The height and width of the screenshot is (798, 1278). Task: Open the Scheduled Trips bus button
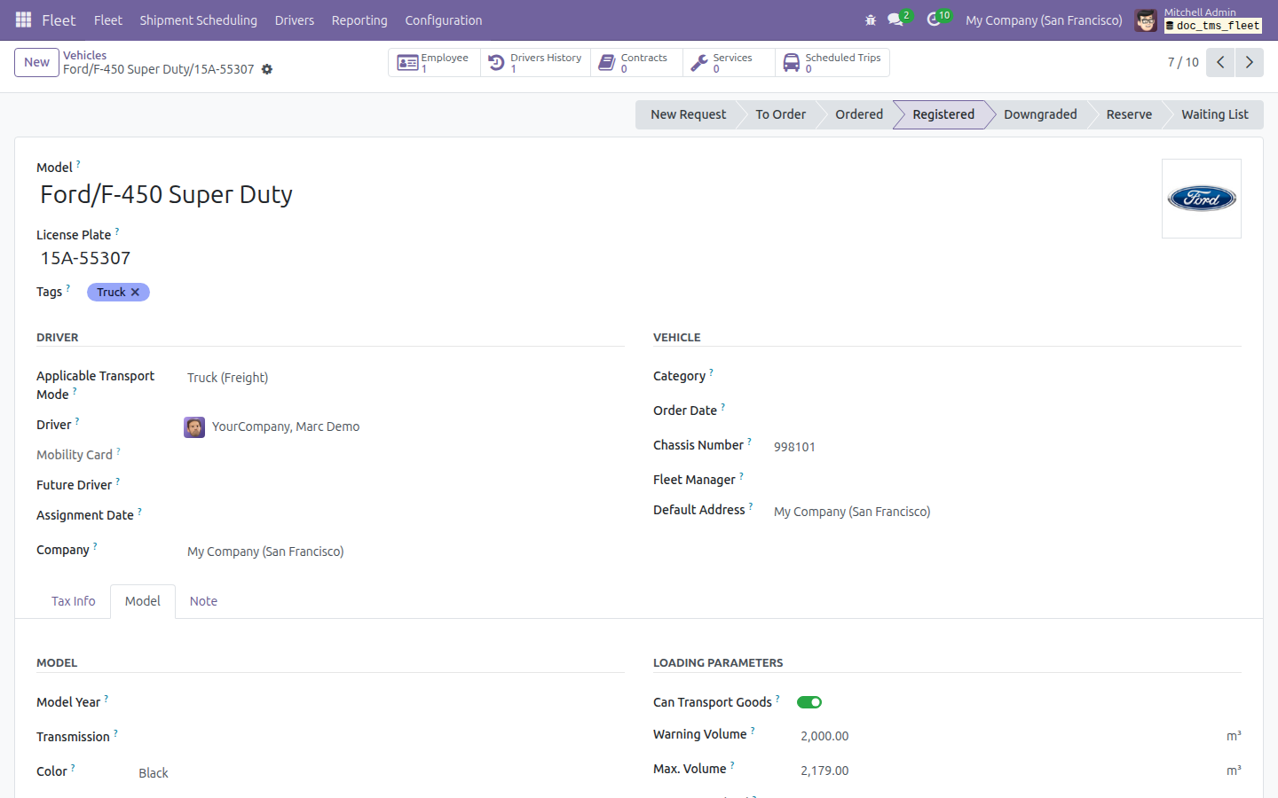coord(832,63)
